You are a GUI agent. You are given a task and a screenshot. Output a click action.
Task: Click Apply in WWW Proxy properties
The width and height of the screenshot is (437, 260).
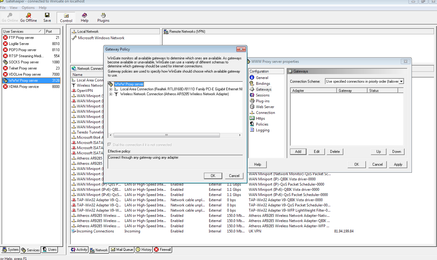point(398,164)
